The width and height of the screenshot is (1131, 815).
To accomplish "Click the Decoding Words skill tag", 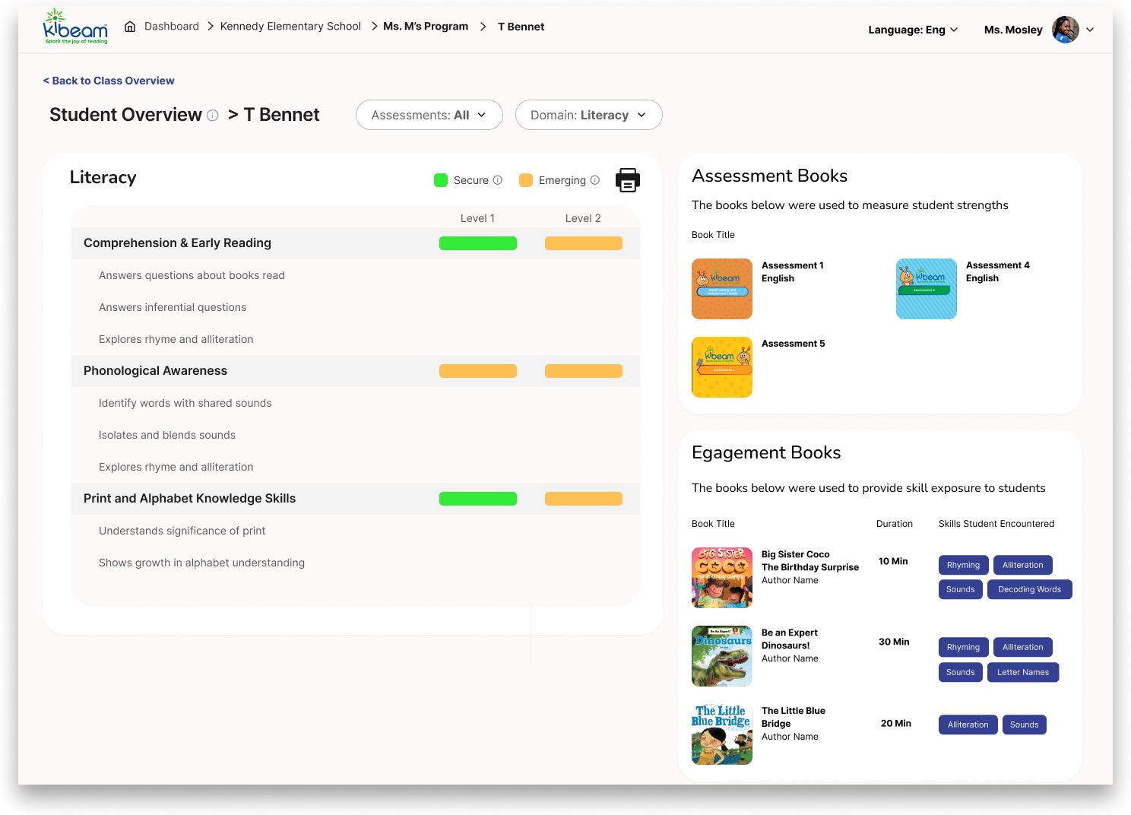I will (x=1029, y=589).
